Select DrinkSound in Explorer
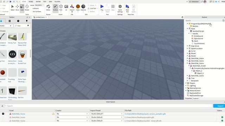 coord(198,36)
